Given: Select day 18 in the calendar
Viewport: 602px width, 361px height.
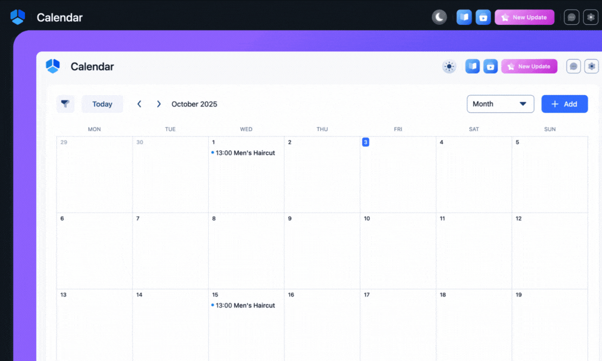Looking at the screenshot, I should click(474, 325).
